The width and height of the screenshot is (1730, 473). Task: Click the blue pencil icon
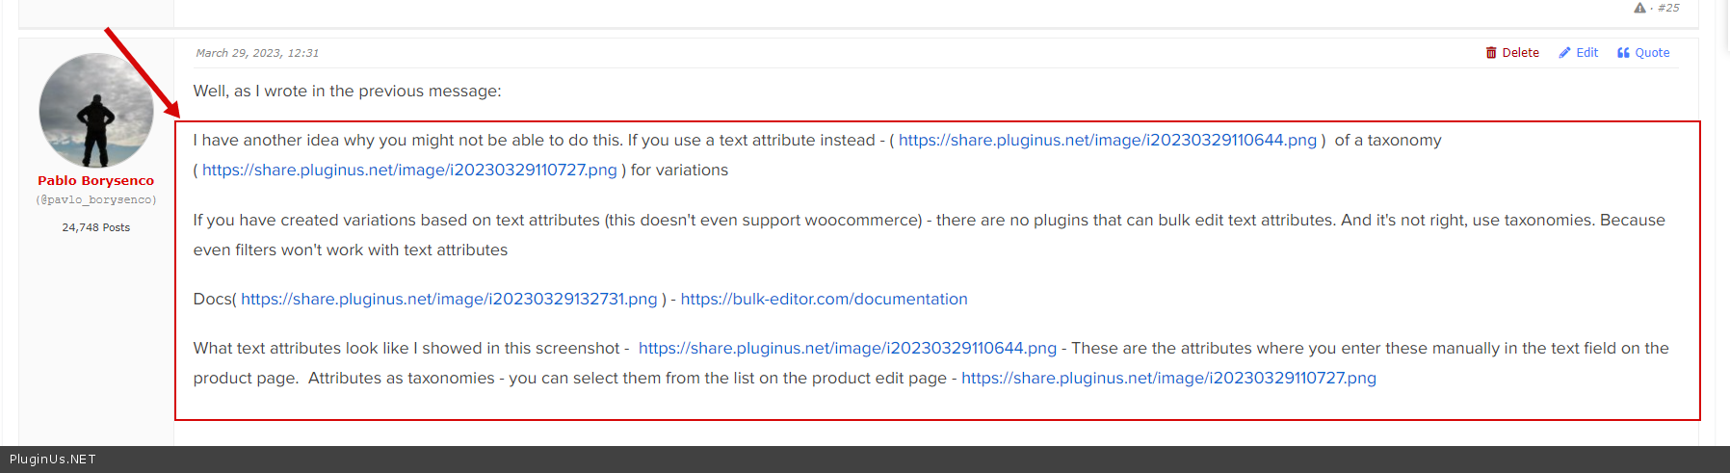(x=1564, y=53)
